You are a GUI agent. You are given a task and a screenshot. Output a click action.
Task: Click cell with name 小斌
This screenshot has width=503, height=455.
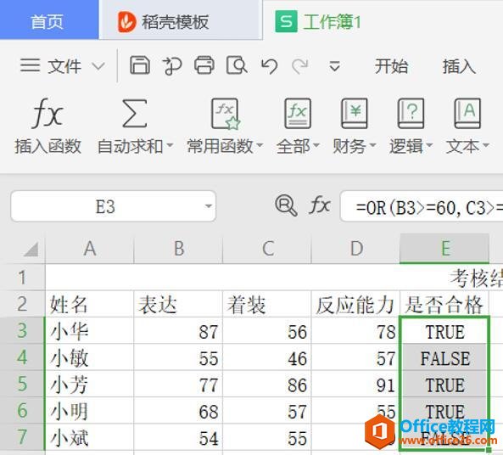[90, 437]
